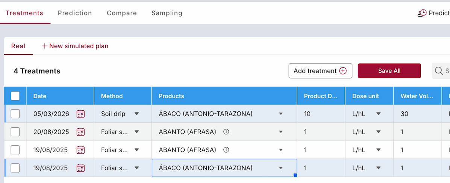Click calendar icon in third treatment row
This screenshot has width=450, height=183.
pyautogui.click(x=80, y=150)
